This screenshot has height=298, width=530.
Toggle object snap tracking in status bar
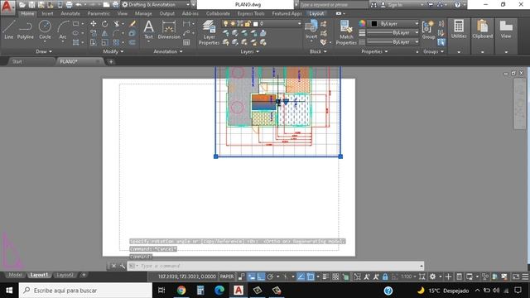pyautogui.click(x=301, y=276)
